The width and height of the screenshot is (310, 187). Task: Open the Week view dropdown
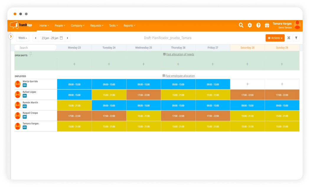[23, 38]
